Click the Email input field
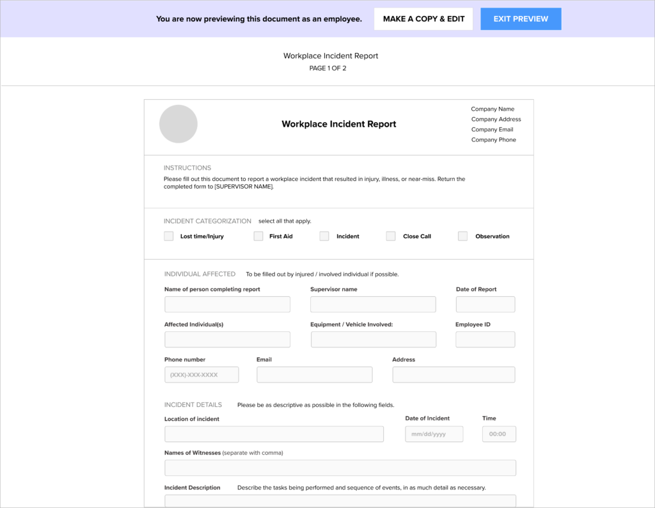The height and width of the screenshot is (508, 655). [x=314, y=375]
